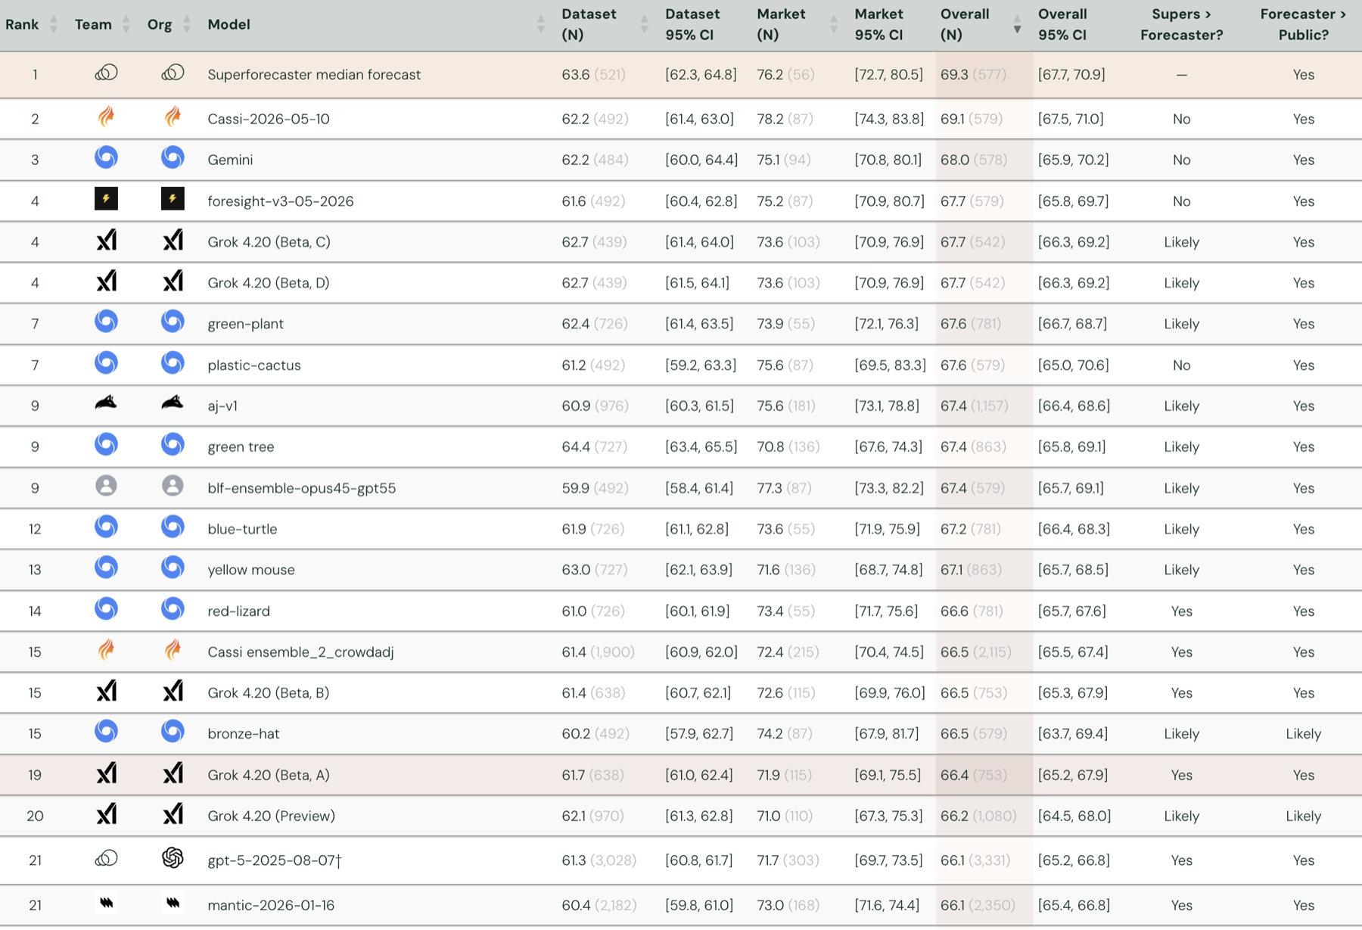The height and width of the screenshot is (930, 1362).
Task: Sort by Dataset (N) using its sort arrows
Action: [x=645, y=24]
